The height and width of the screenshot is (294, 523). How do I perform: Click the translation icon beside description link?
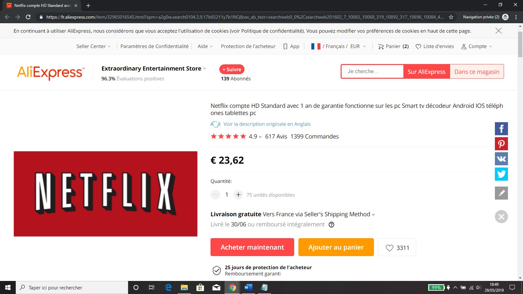[215, 124]
